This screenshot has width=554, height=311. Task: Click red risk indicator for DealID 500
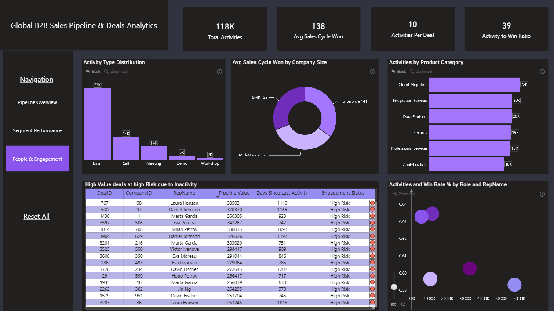[372, 210]
